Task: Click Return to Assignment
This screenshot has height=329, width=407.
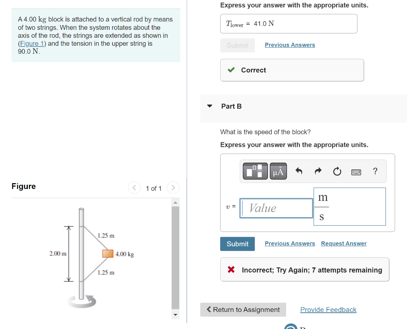Action: (x=243, y=309)
